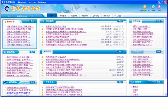Image resolution: width=168 pixels, height=97 pixels.
Task: Click page scrollbar down arrow
Action: [166, 94]
